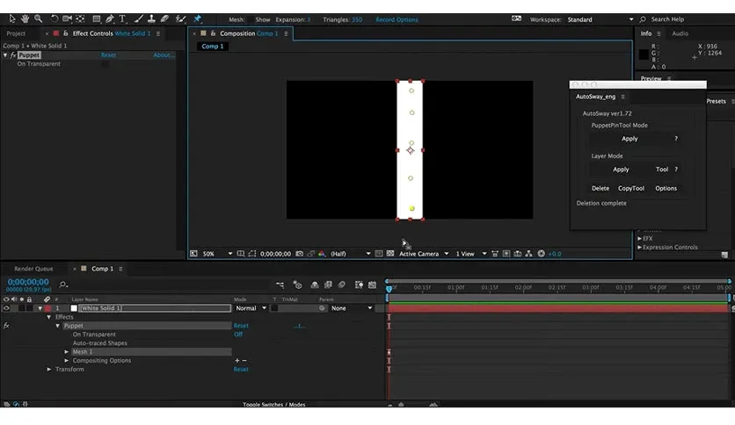Screen dimensions: 735x425
Task: Select the Rectangle shape tool
Action: coord(96,18)
